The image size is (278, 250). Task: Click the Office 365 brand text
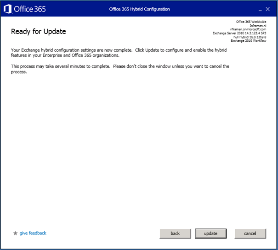(x=29, y=9)
